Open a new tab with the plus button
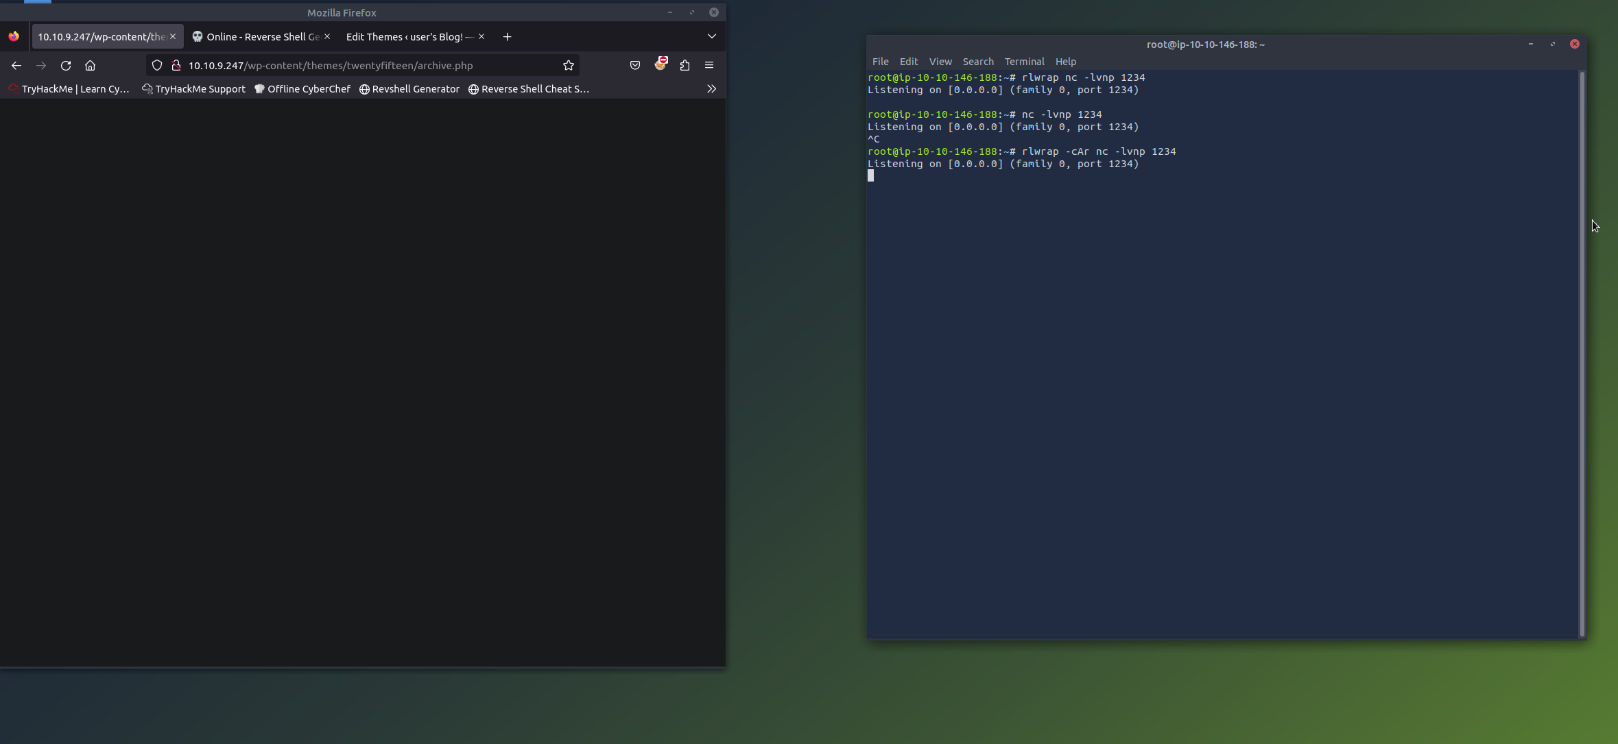The height and width of the screenshot is (744, 1618). (x=507, y=37)
